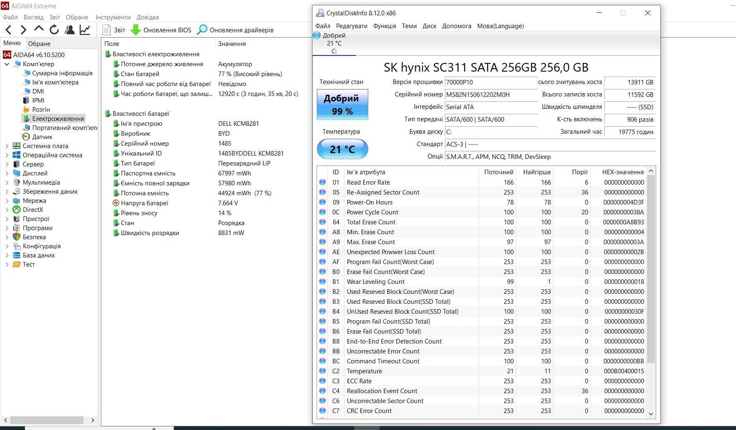Click the Ім'я атрибута column header
This screenshot has width=736, height=430.
pos(411,172)
